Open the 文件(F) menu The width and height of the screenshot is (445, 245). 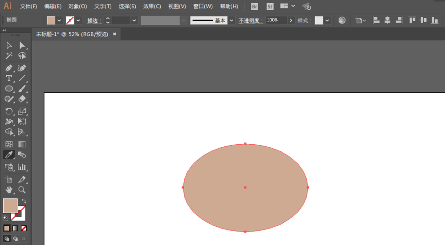tap(28, 7)
